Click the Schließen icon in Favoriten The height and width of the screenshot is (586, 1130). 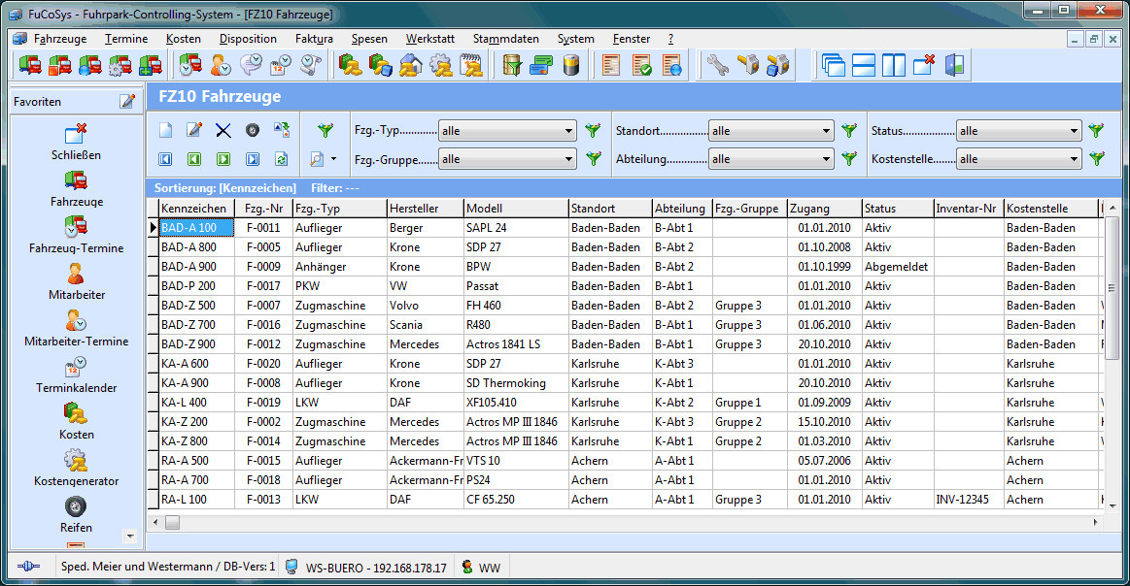(x=76, y=135)
